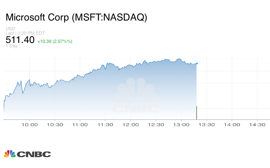Click the 1 Day range label
Viewport: 270px width, 168px height.
[x=11, y=46]
